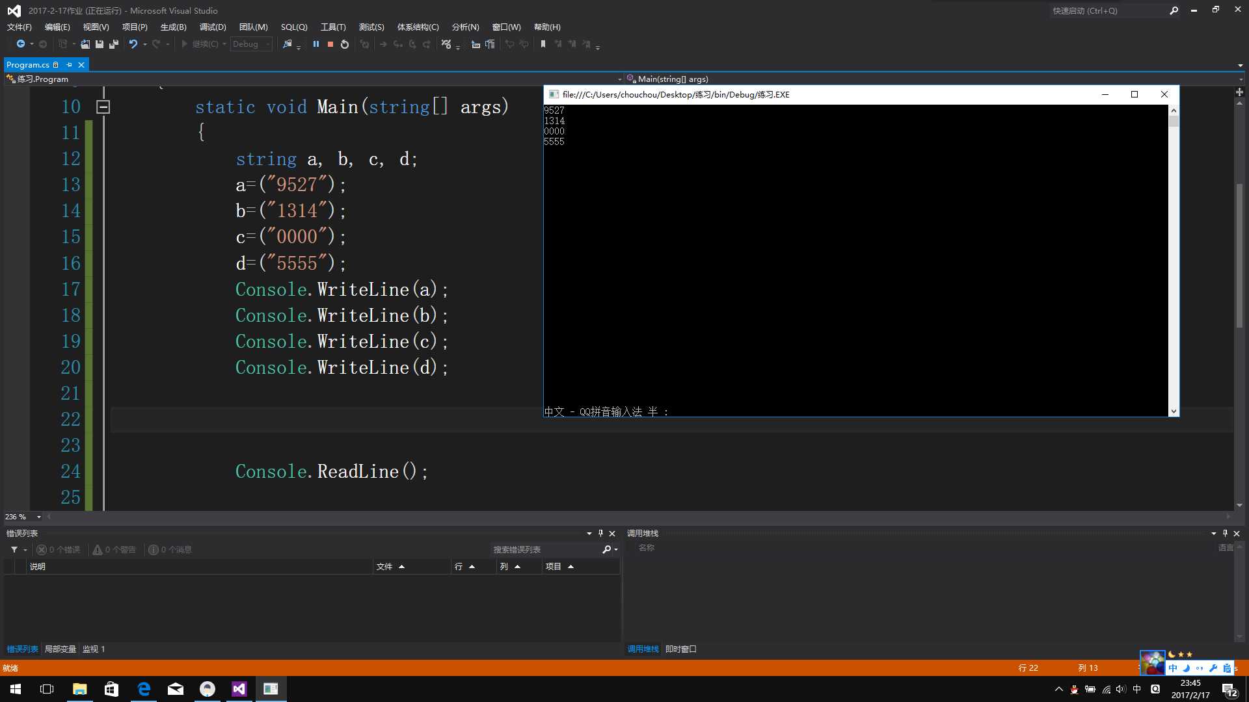The height and width of the screenshot is (702, 1249).
Task: Collapse the Main method outline box
Action: [103, 107]
